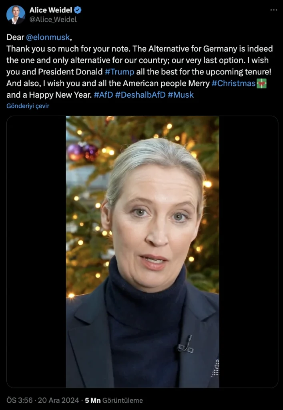The height and width of the screenshot is (410, 283).
Task: Open the #AfD hashtag
Action: click(103, 94)
